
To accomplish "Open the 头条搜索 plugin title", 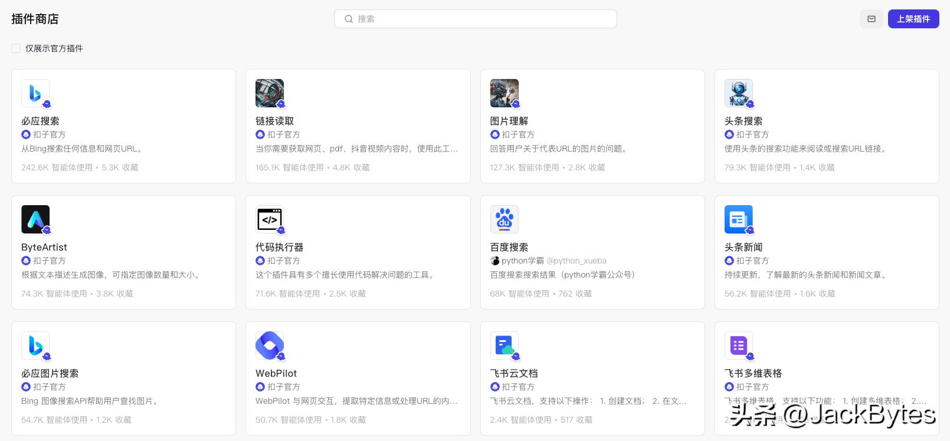I will click(743, 121).
